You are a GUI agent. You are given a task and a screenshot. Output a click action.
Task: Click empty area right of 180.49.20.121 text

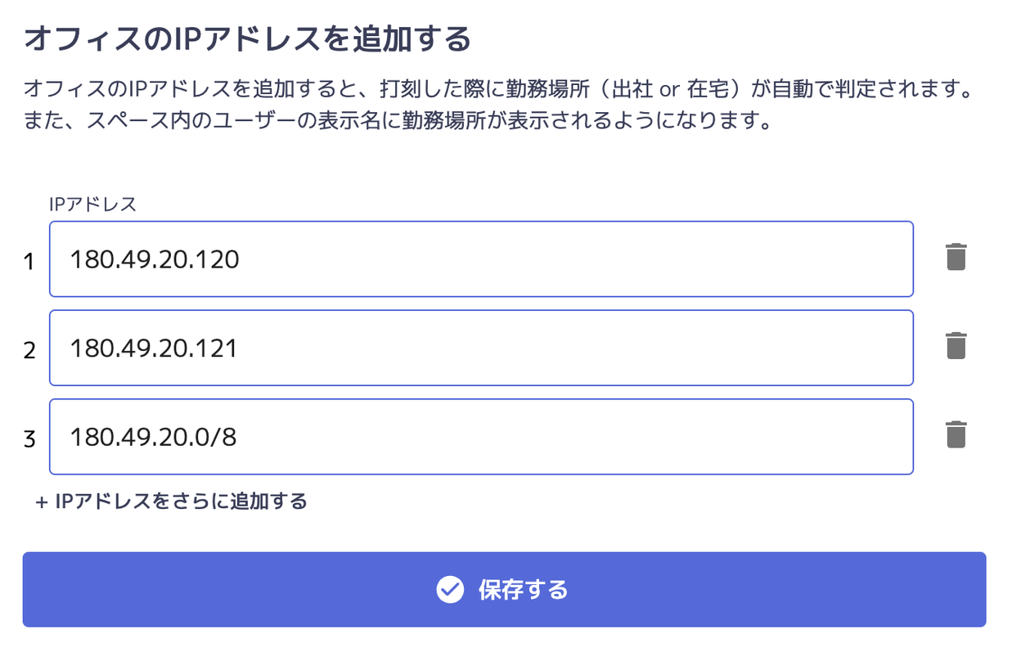573,348
